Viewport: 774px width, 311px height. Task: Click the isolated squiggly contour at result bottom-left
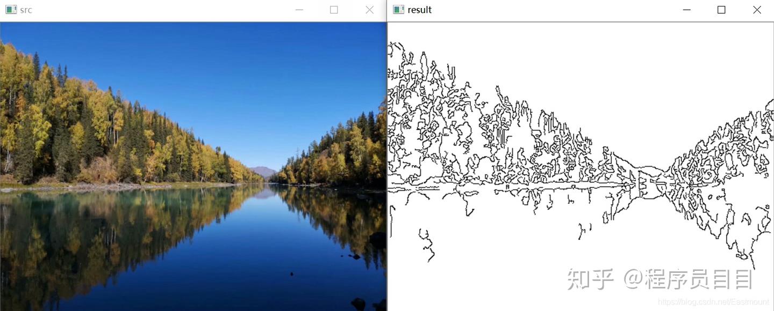tap(427, 245)
